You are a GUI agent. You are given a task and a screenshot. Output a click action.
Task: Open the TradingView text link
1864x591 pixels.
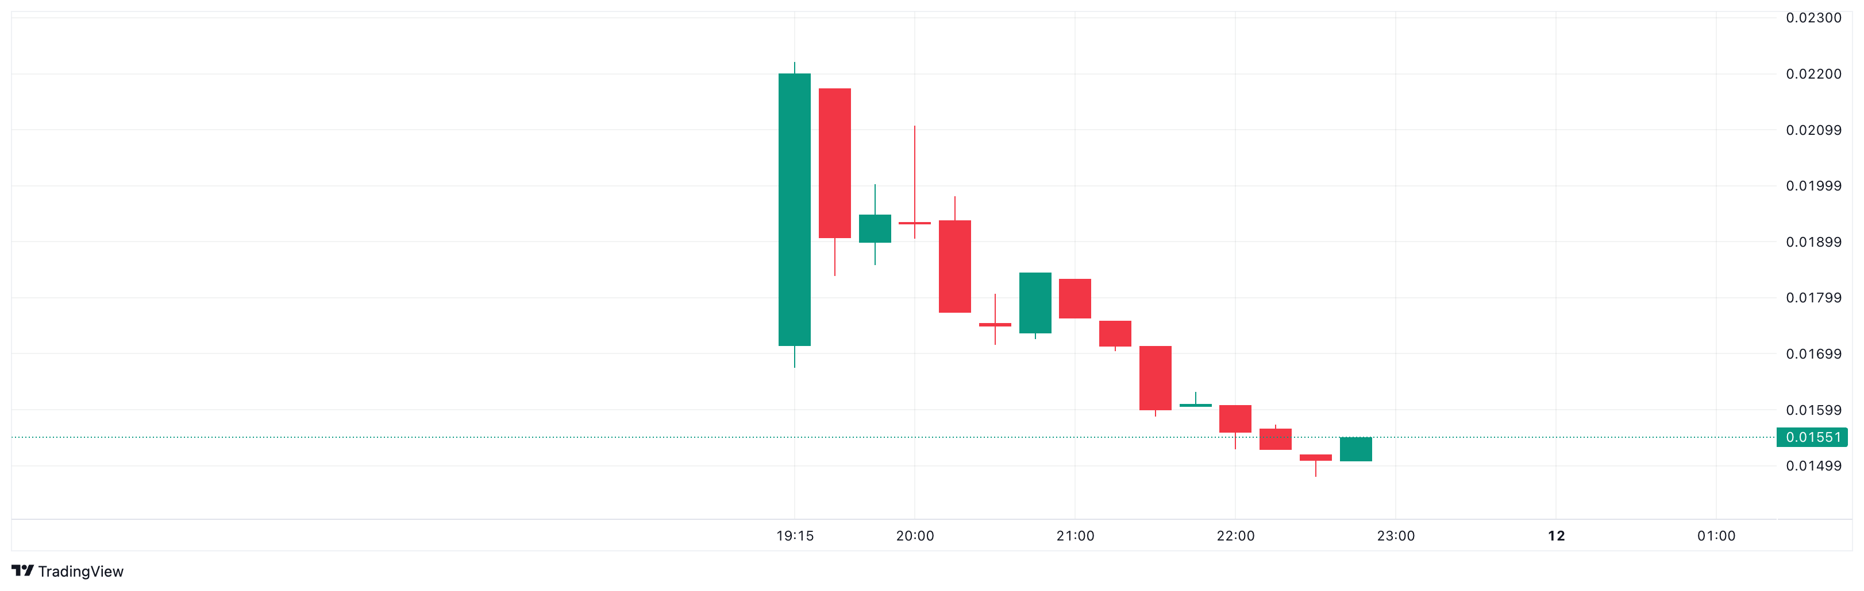(x=80, y=571)
